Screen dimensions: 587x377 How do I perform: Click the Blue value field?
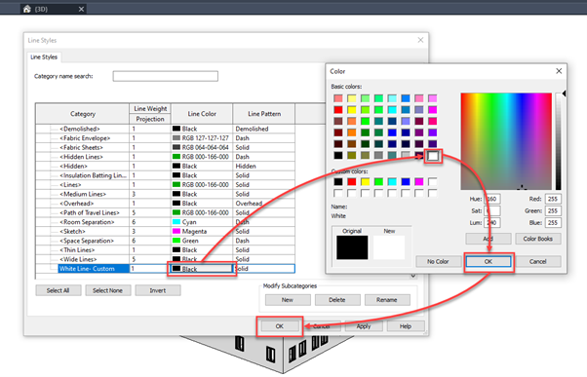point(553,223)
